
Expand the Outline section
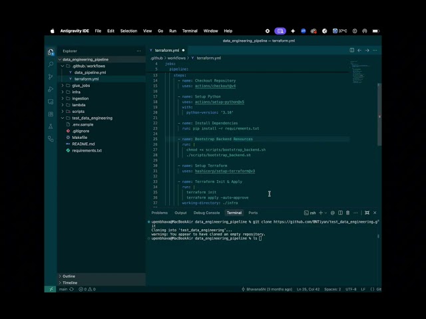(102, 276)
